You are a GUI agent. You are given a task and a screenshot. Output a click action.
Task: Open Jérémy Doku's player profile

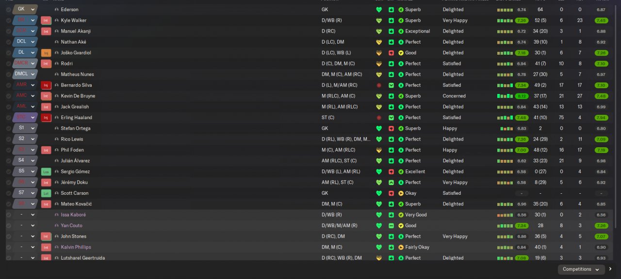point(74,183)
